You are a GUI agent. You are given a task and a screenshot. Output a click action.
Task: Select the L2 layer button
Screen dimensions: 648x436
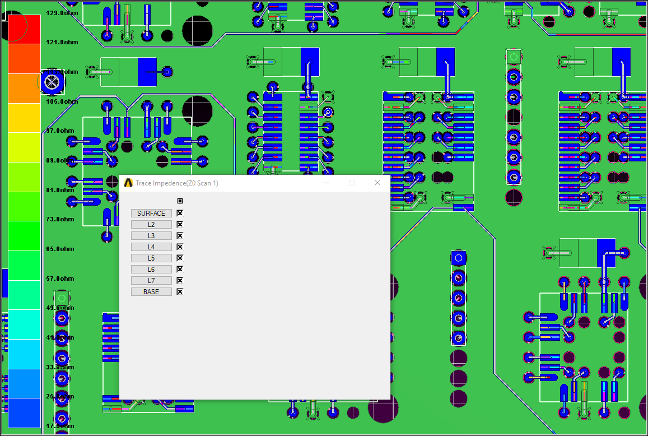151,224
